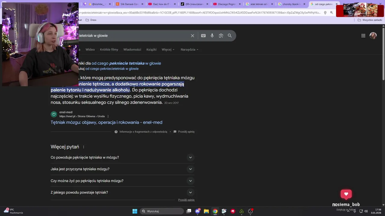Switch to Chrome on the taskbar
This screenshot has width=385, height=216.
click(x=215, y=211)
